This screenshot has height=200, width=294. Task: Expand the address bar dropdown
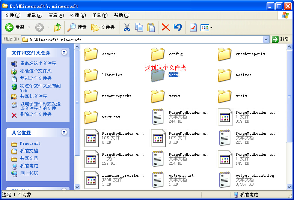(266, 39)
